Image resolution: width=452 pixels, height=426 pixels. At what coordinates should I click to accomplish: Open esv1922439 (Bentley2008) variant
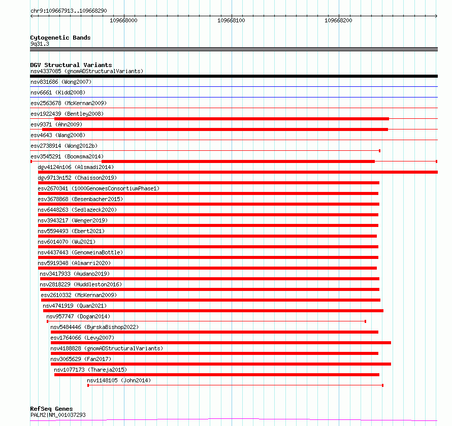coord(67,114)
